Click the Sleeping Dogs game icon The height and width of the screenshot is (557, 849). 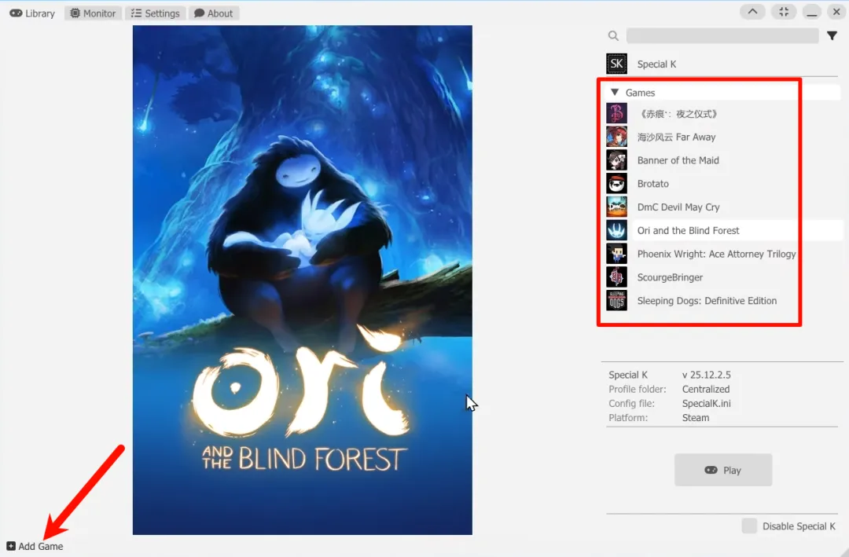pyautogui.click(x=617, y=300)
